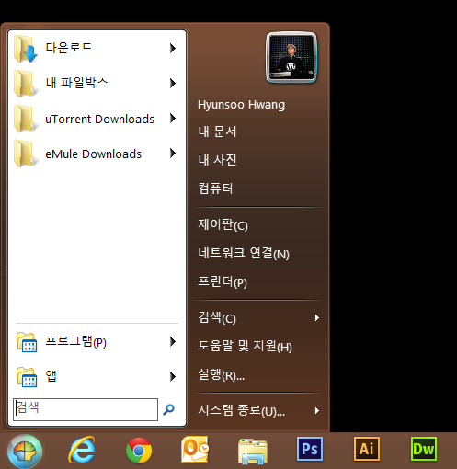Viewport: 457px width, 469px height.
Task: Launch Illustrator from the taskbar
Action: (367, 449)
